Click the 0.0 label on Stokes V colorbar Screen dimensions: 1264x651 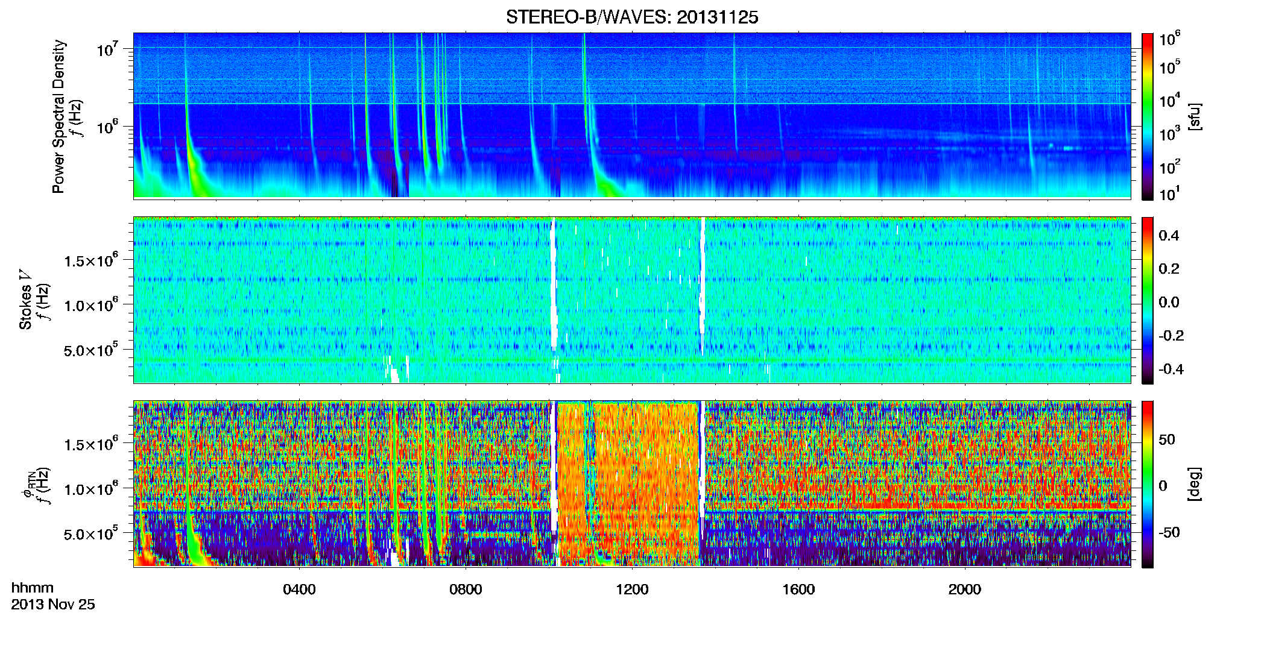1169,303
